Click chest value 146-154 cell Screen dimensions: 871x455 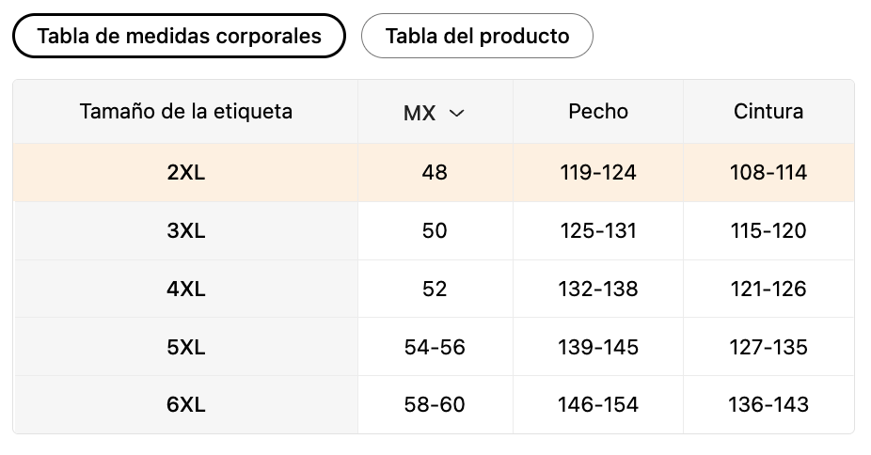[598, 404]
